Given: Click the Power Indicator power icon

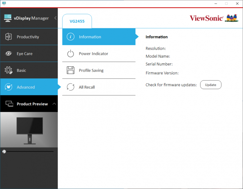Looking at the screenshot, I should coord(71,54).
